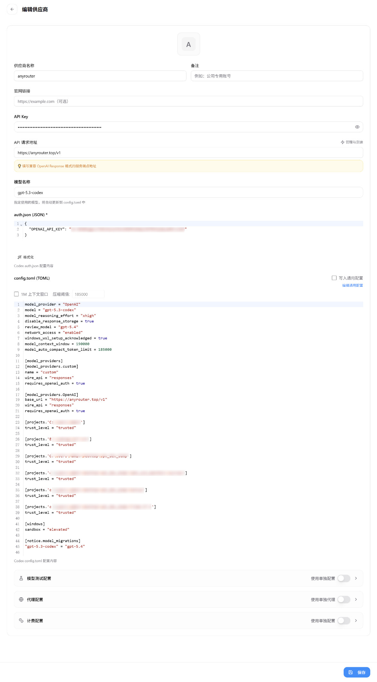Click the back arrow icon
This screenshot has width=377, height=682.
[12, 9]
